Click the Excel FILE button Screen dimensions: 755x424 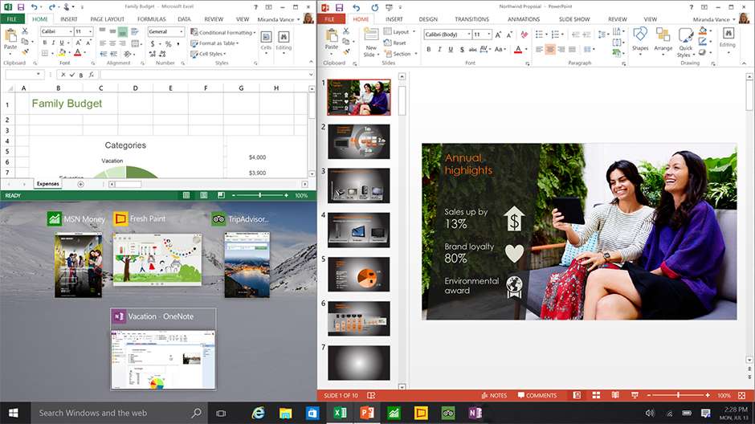point(12,19)
